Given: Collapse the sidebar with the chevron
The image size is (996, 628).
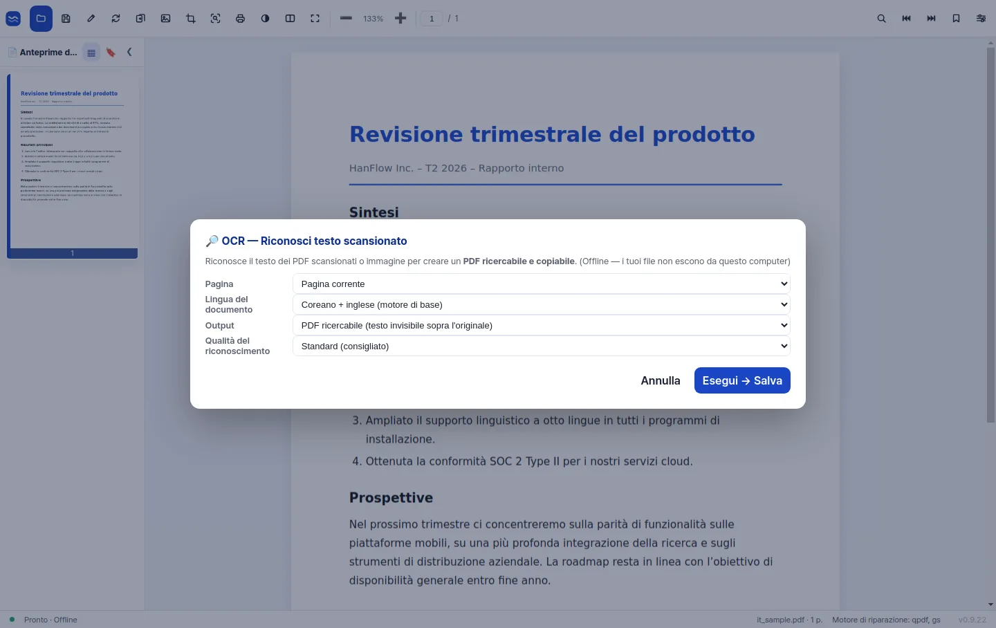Looking at the screenshot, I should click(129, 52).
